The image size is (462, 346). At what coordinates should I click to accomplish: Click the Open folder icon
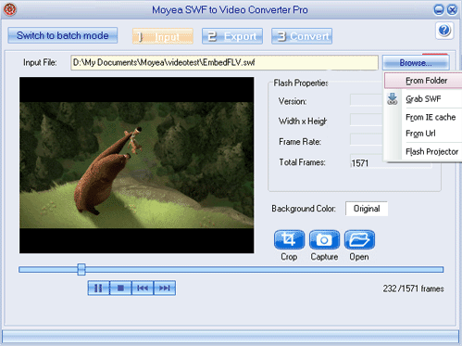coord(359,239)
